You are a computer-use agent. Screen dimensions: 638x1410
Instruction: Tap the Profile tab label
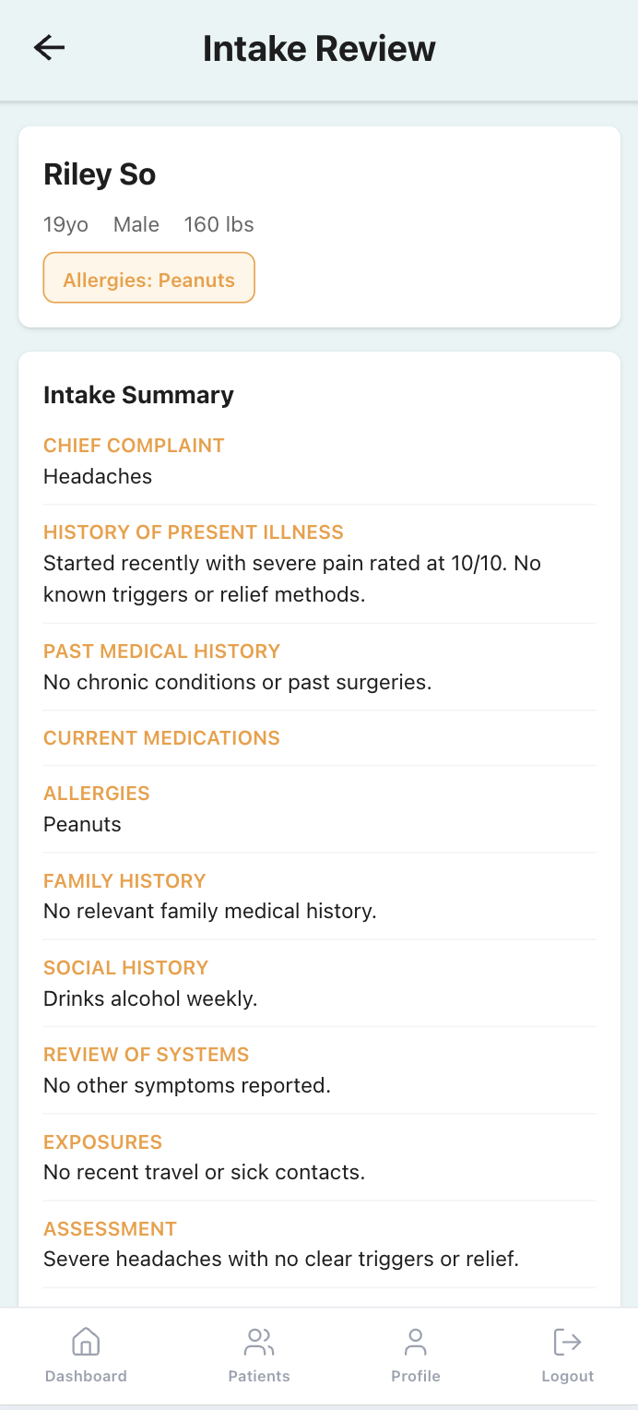[416, 1376]
